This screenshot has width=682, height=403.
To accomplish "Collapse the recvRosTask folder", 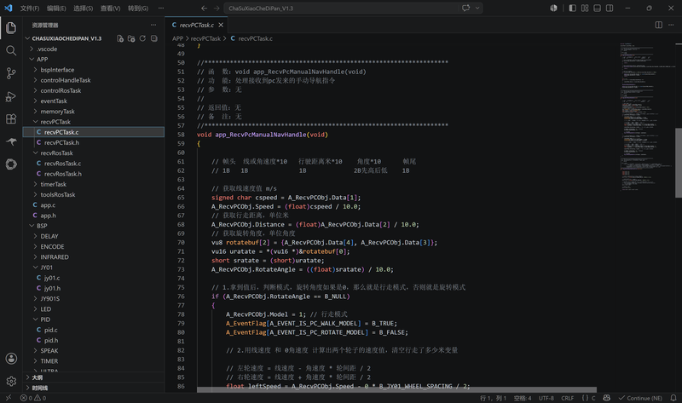I will pos(94,153).
